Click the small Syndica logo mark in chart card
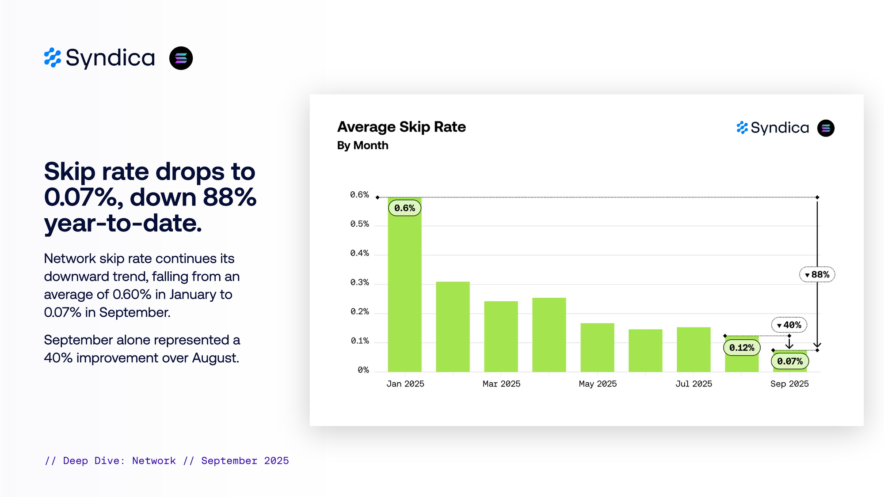This screenshot has height=497, width=884. 742,128
